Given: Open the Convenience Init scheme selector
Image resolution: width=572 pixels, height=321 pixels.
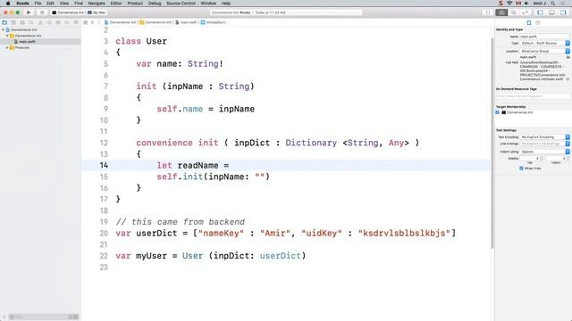Looking at the screenshot, I should click(x=68, y=12).
